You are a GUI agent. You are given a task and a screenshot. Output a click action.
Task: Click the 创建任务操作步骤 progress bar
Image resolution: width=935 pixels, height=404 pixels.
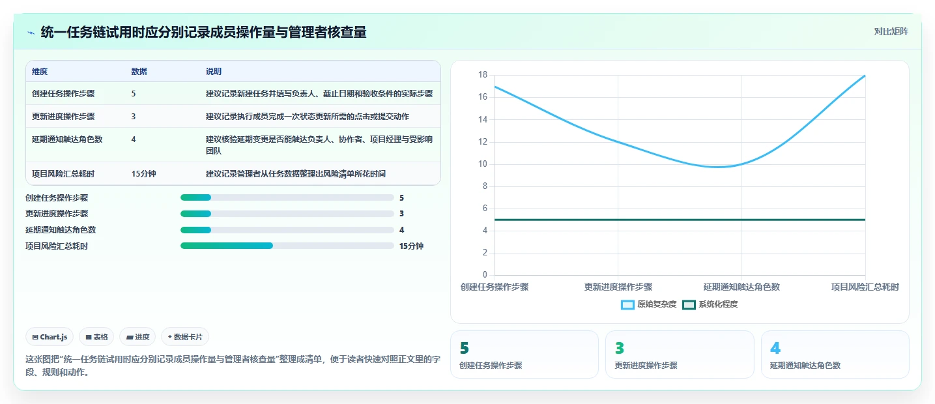287,197
